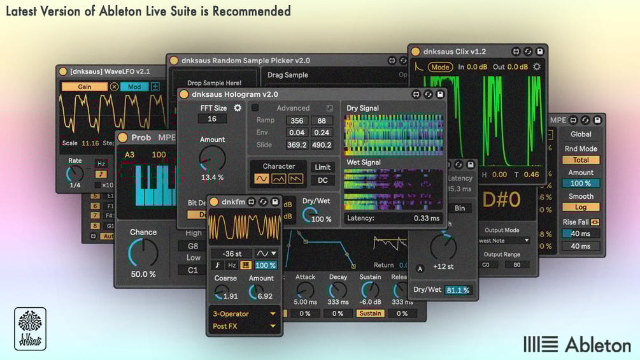
Task: Open FFT Size settings gear in Hologram
Action: pyautogui.click(x=238, y=108)
